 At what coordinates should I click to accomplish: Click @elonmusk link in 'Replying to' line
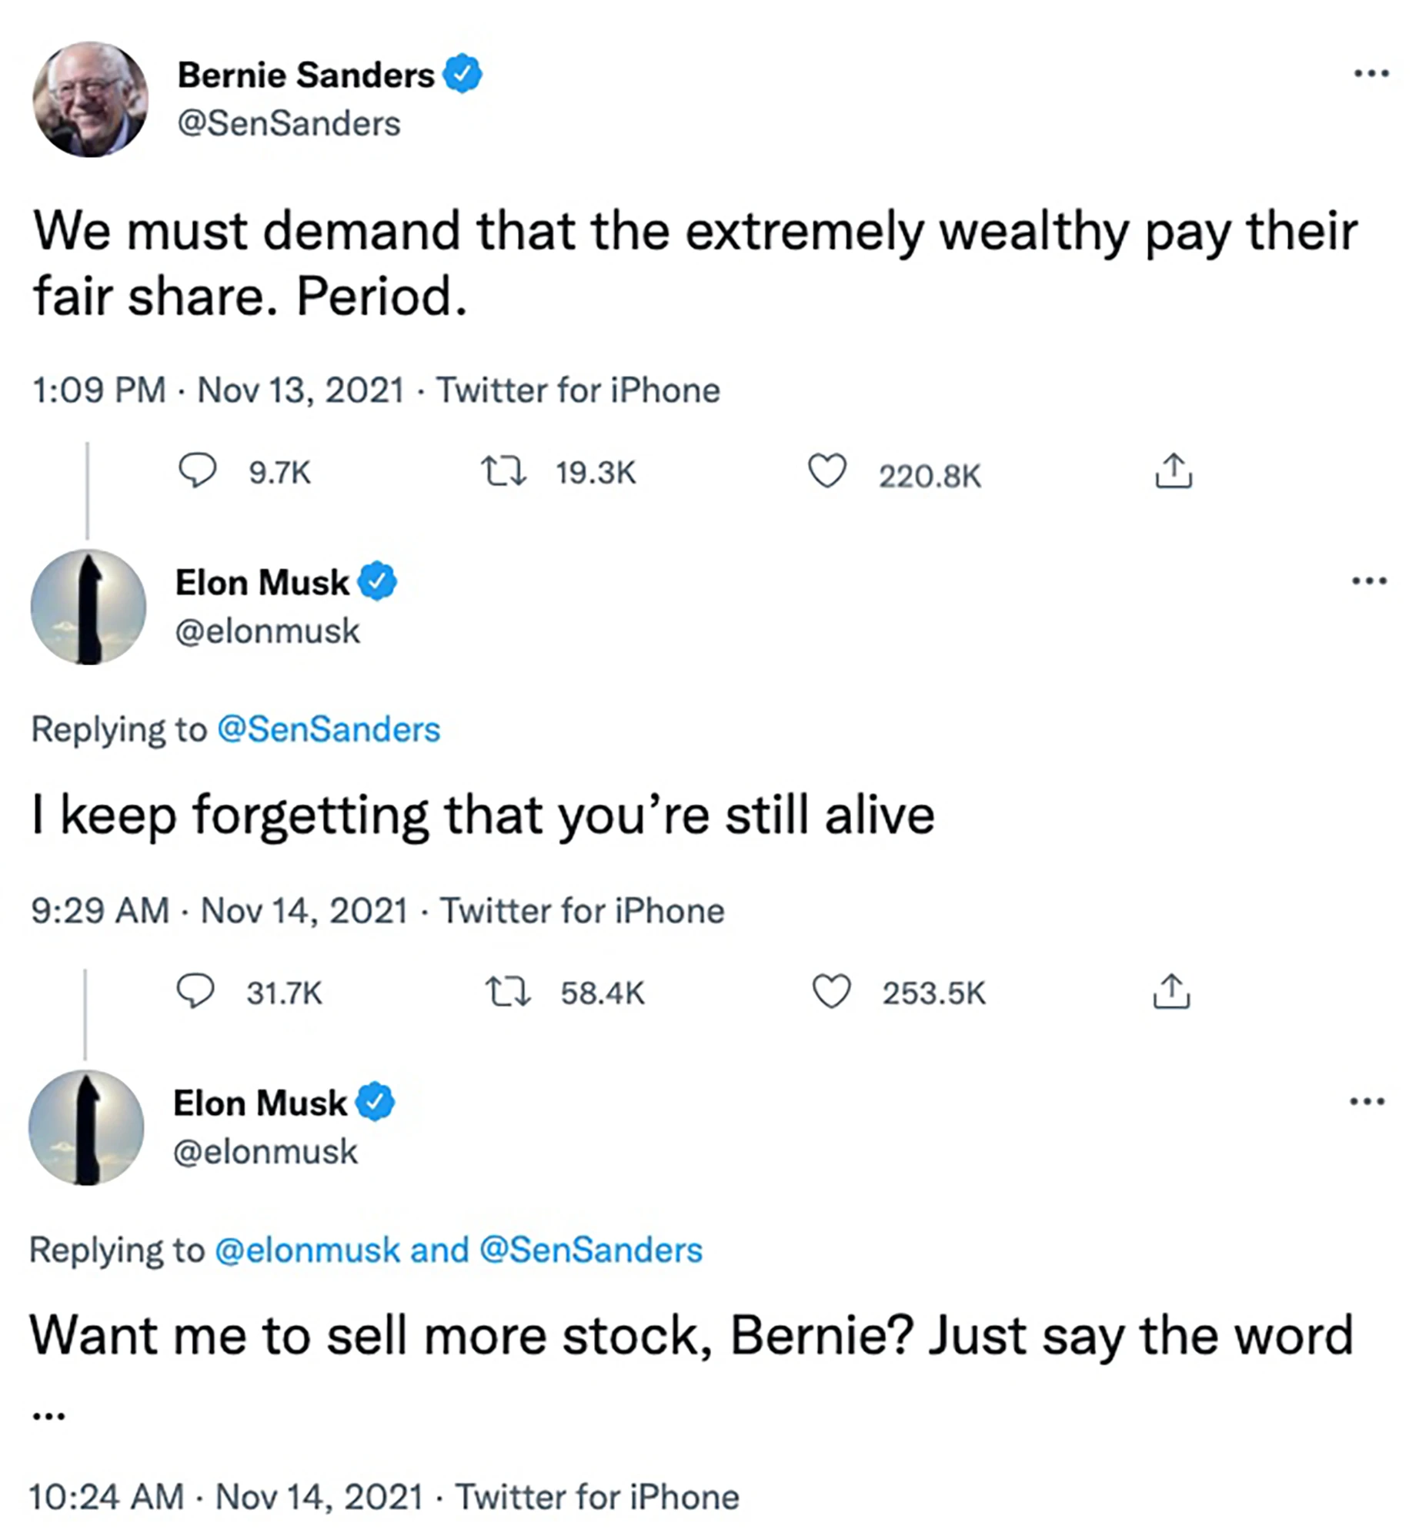coord(307,1250)
